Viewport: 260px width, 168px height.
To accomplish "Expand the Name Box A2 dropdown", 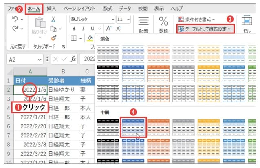I will click(x=40, y=60).
